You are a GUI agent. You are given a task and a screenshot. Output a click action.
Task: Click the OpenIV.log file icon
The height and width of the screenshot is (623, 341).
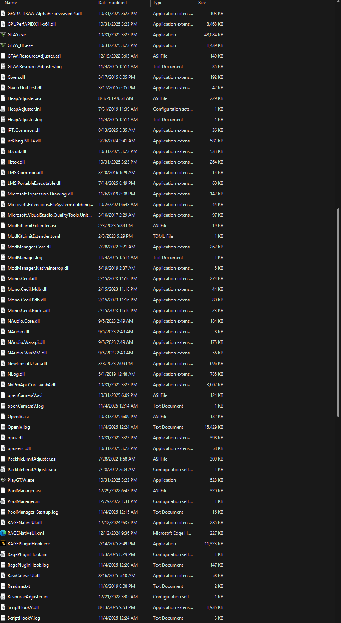tap(3, 427)
